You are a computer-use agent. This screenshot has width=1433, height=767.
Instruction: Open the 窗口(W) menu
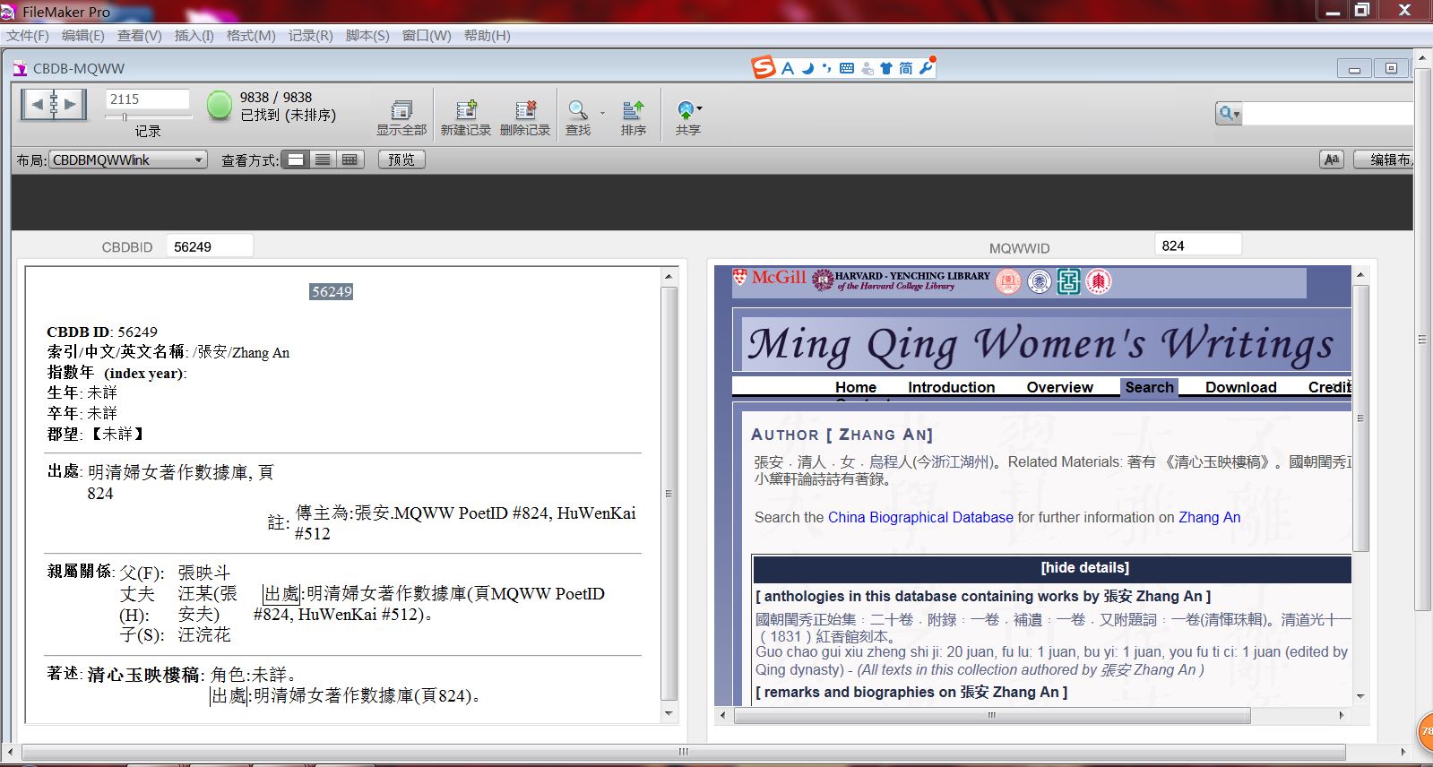[x=427, y=36]
